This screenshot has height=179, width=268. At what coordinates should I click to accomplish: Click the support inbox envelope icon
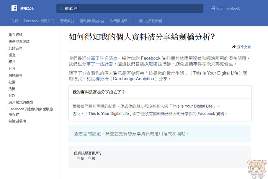click(x=141, y=21)
